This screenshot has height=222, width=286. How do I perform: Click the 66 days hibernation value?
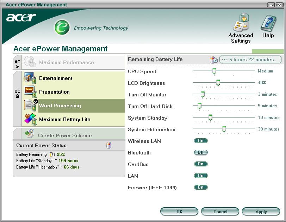click(x=71, y=167)
